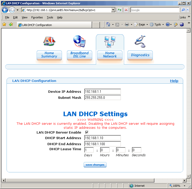The width and height of the screenshot is (192, 189).
Task: Expand the address bar URL dropdown
Action: (113, 10)
